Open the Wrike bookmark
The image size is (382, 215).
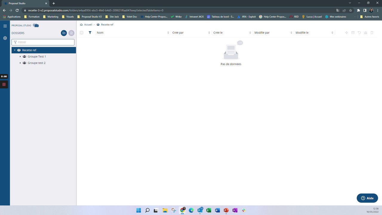[x=176, y=17]
